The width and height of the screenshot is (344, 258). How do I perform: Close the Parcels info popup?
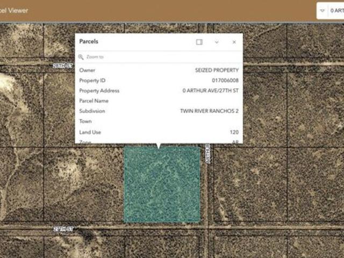(234, 42)
